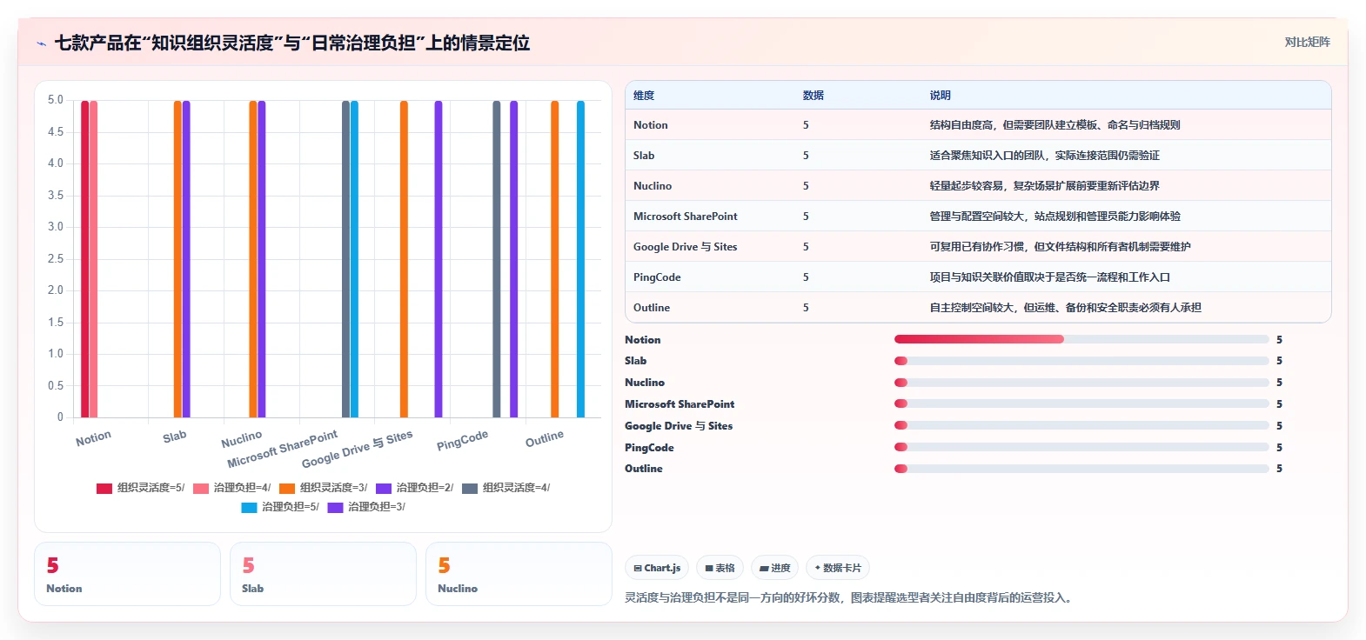This screenshot has width=1366, height=640.
Task: Click the purple swatch of 治理负担=3/
Action: point(335,507)
